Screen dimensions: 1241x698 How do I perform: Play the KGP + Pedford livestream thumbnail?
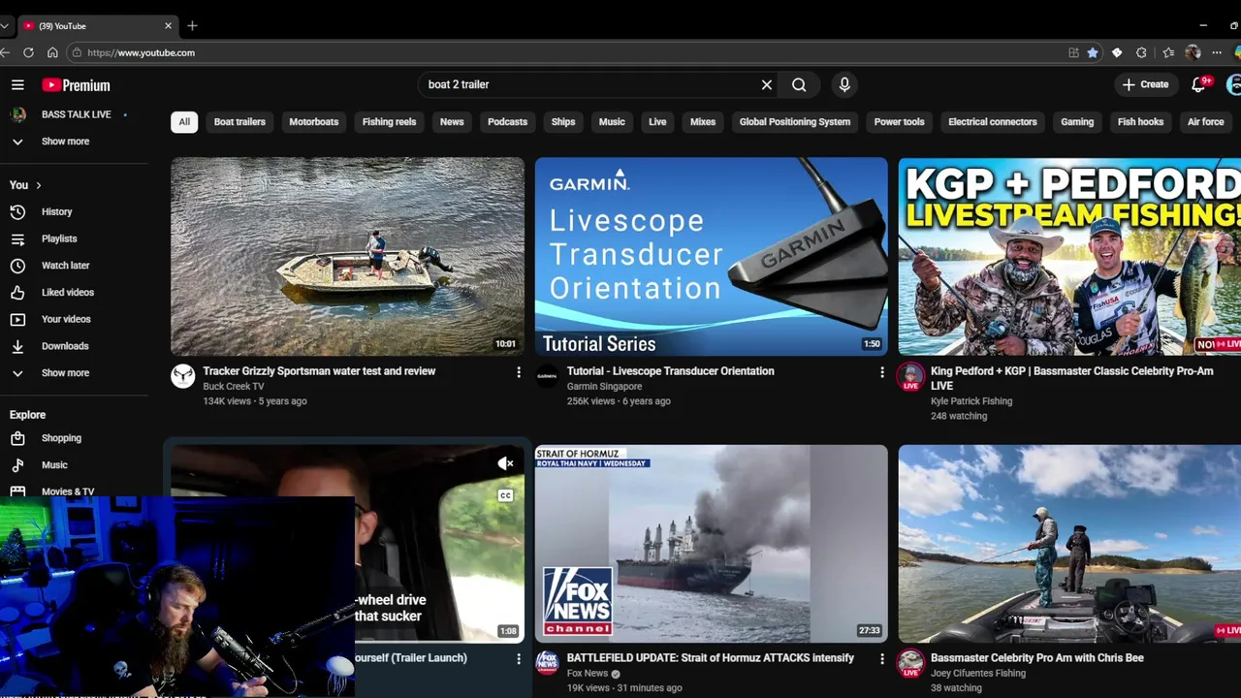[x=1069, y=257]
